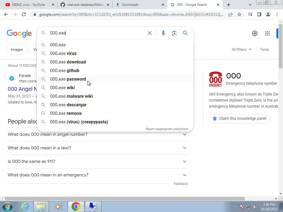Choose suggestion 000.exe (virus) (creepypasta)
The image size is (283, 212).
(115, 122)
